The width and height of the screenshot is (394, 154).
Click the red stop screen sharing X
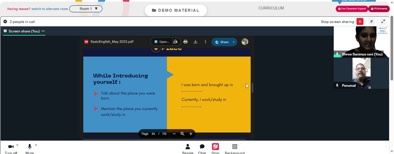[360, 22]
